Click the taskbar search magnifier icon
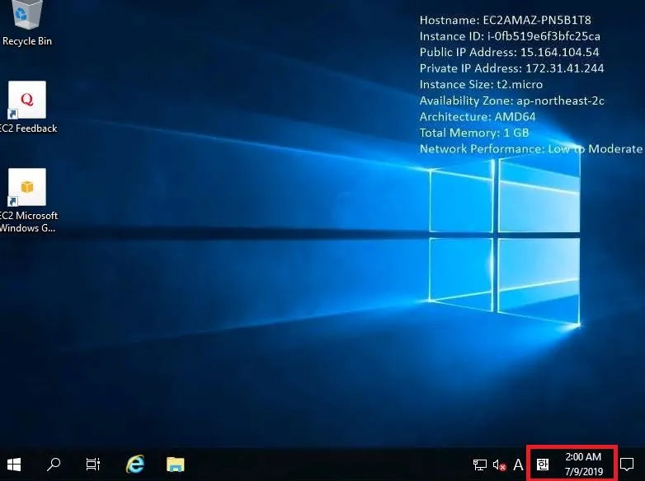The height and width of the screenshot is (481, 645). [54, 465]
